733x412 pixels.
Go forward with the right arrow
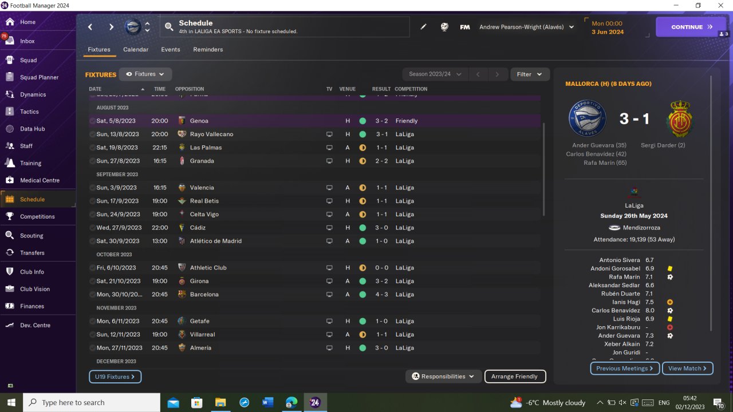point(111,27)
